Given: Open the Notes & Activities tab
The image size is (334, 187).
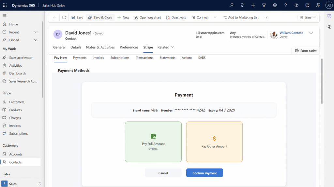Looking at the screenshot, I should pyautogui.click(x=100, y=47).
